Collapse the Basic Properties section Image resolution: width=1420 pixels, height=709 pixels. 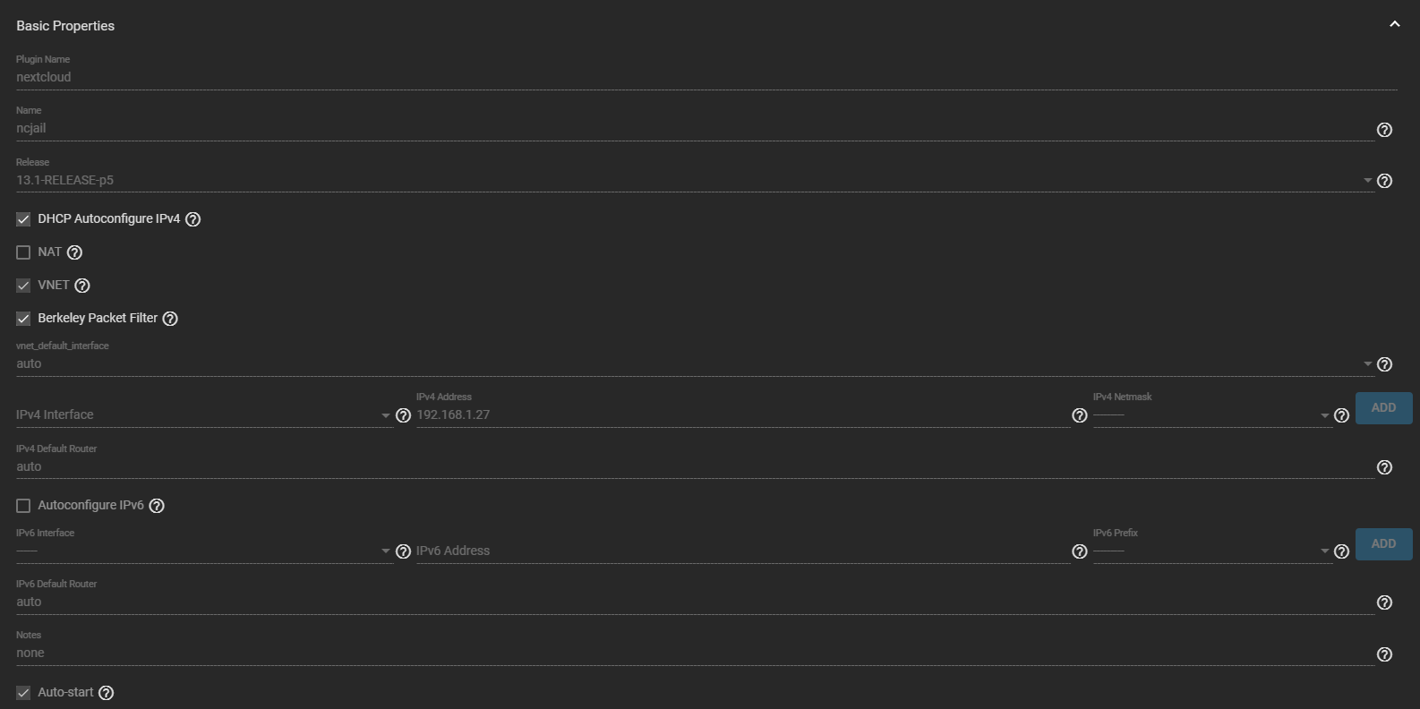[1394, 24]
